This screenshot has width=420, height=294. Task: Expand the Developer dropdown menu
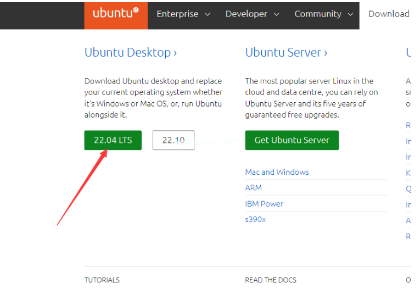point(252,14)
